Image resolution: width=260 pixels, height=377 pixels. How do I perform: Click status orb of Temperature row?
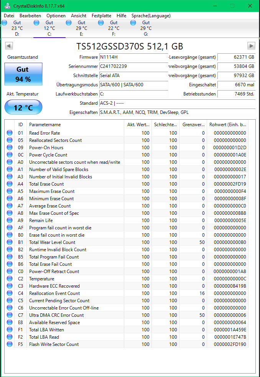10,279
